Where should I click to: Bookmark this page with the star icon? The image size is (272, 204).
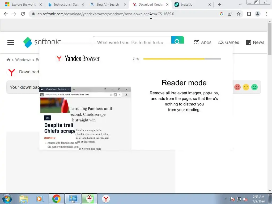239,14
